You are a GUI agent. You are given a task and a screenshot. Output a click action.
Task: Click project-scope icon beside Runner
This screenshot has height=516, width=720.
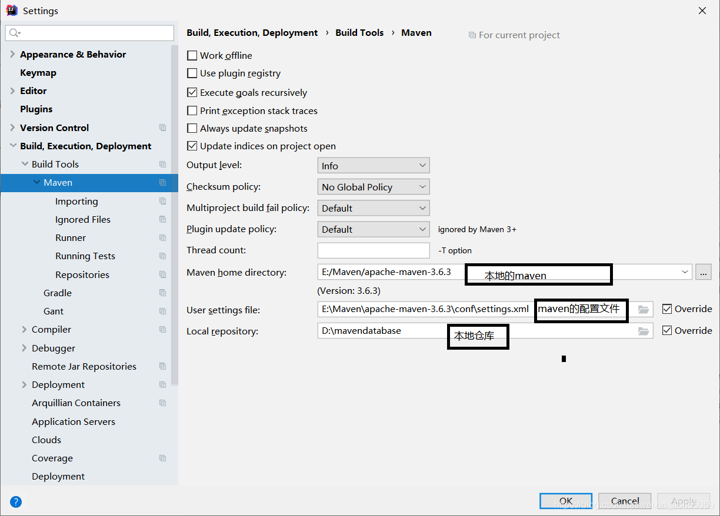(x=162, y=237)
